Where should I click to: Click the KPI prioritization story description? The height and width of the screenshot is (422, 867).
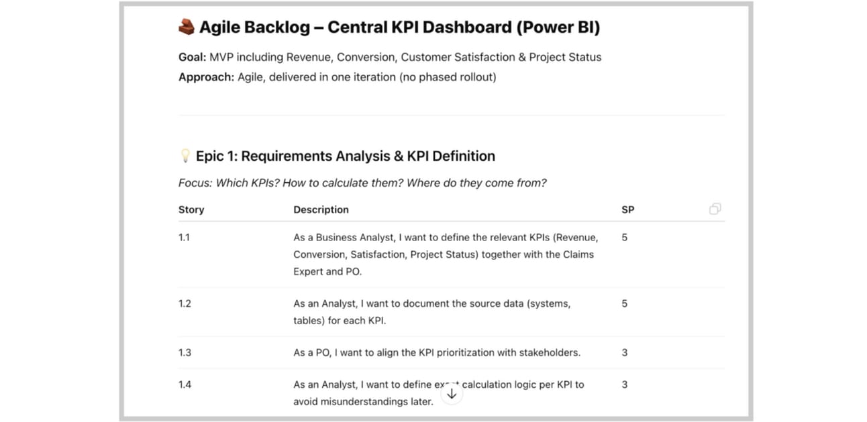[x=436, y=352]
